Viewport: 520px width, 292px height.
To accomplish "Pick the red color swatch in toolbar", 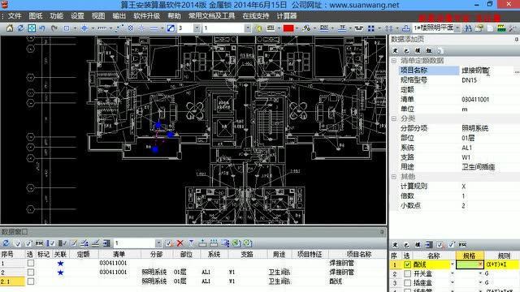I will pyautogui.click(x=288, y=28).
